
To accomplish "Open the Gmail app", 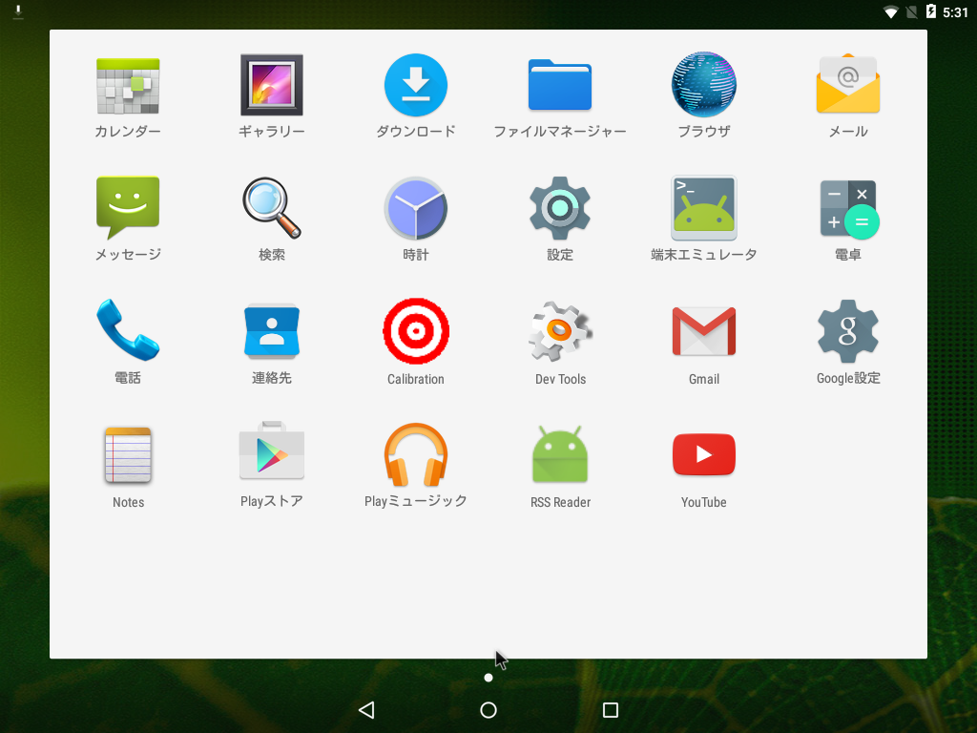I will (704, 331).
